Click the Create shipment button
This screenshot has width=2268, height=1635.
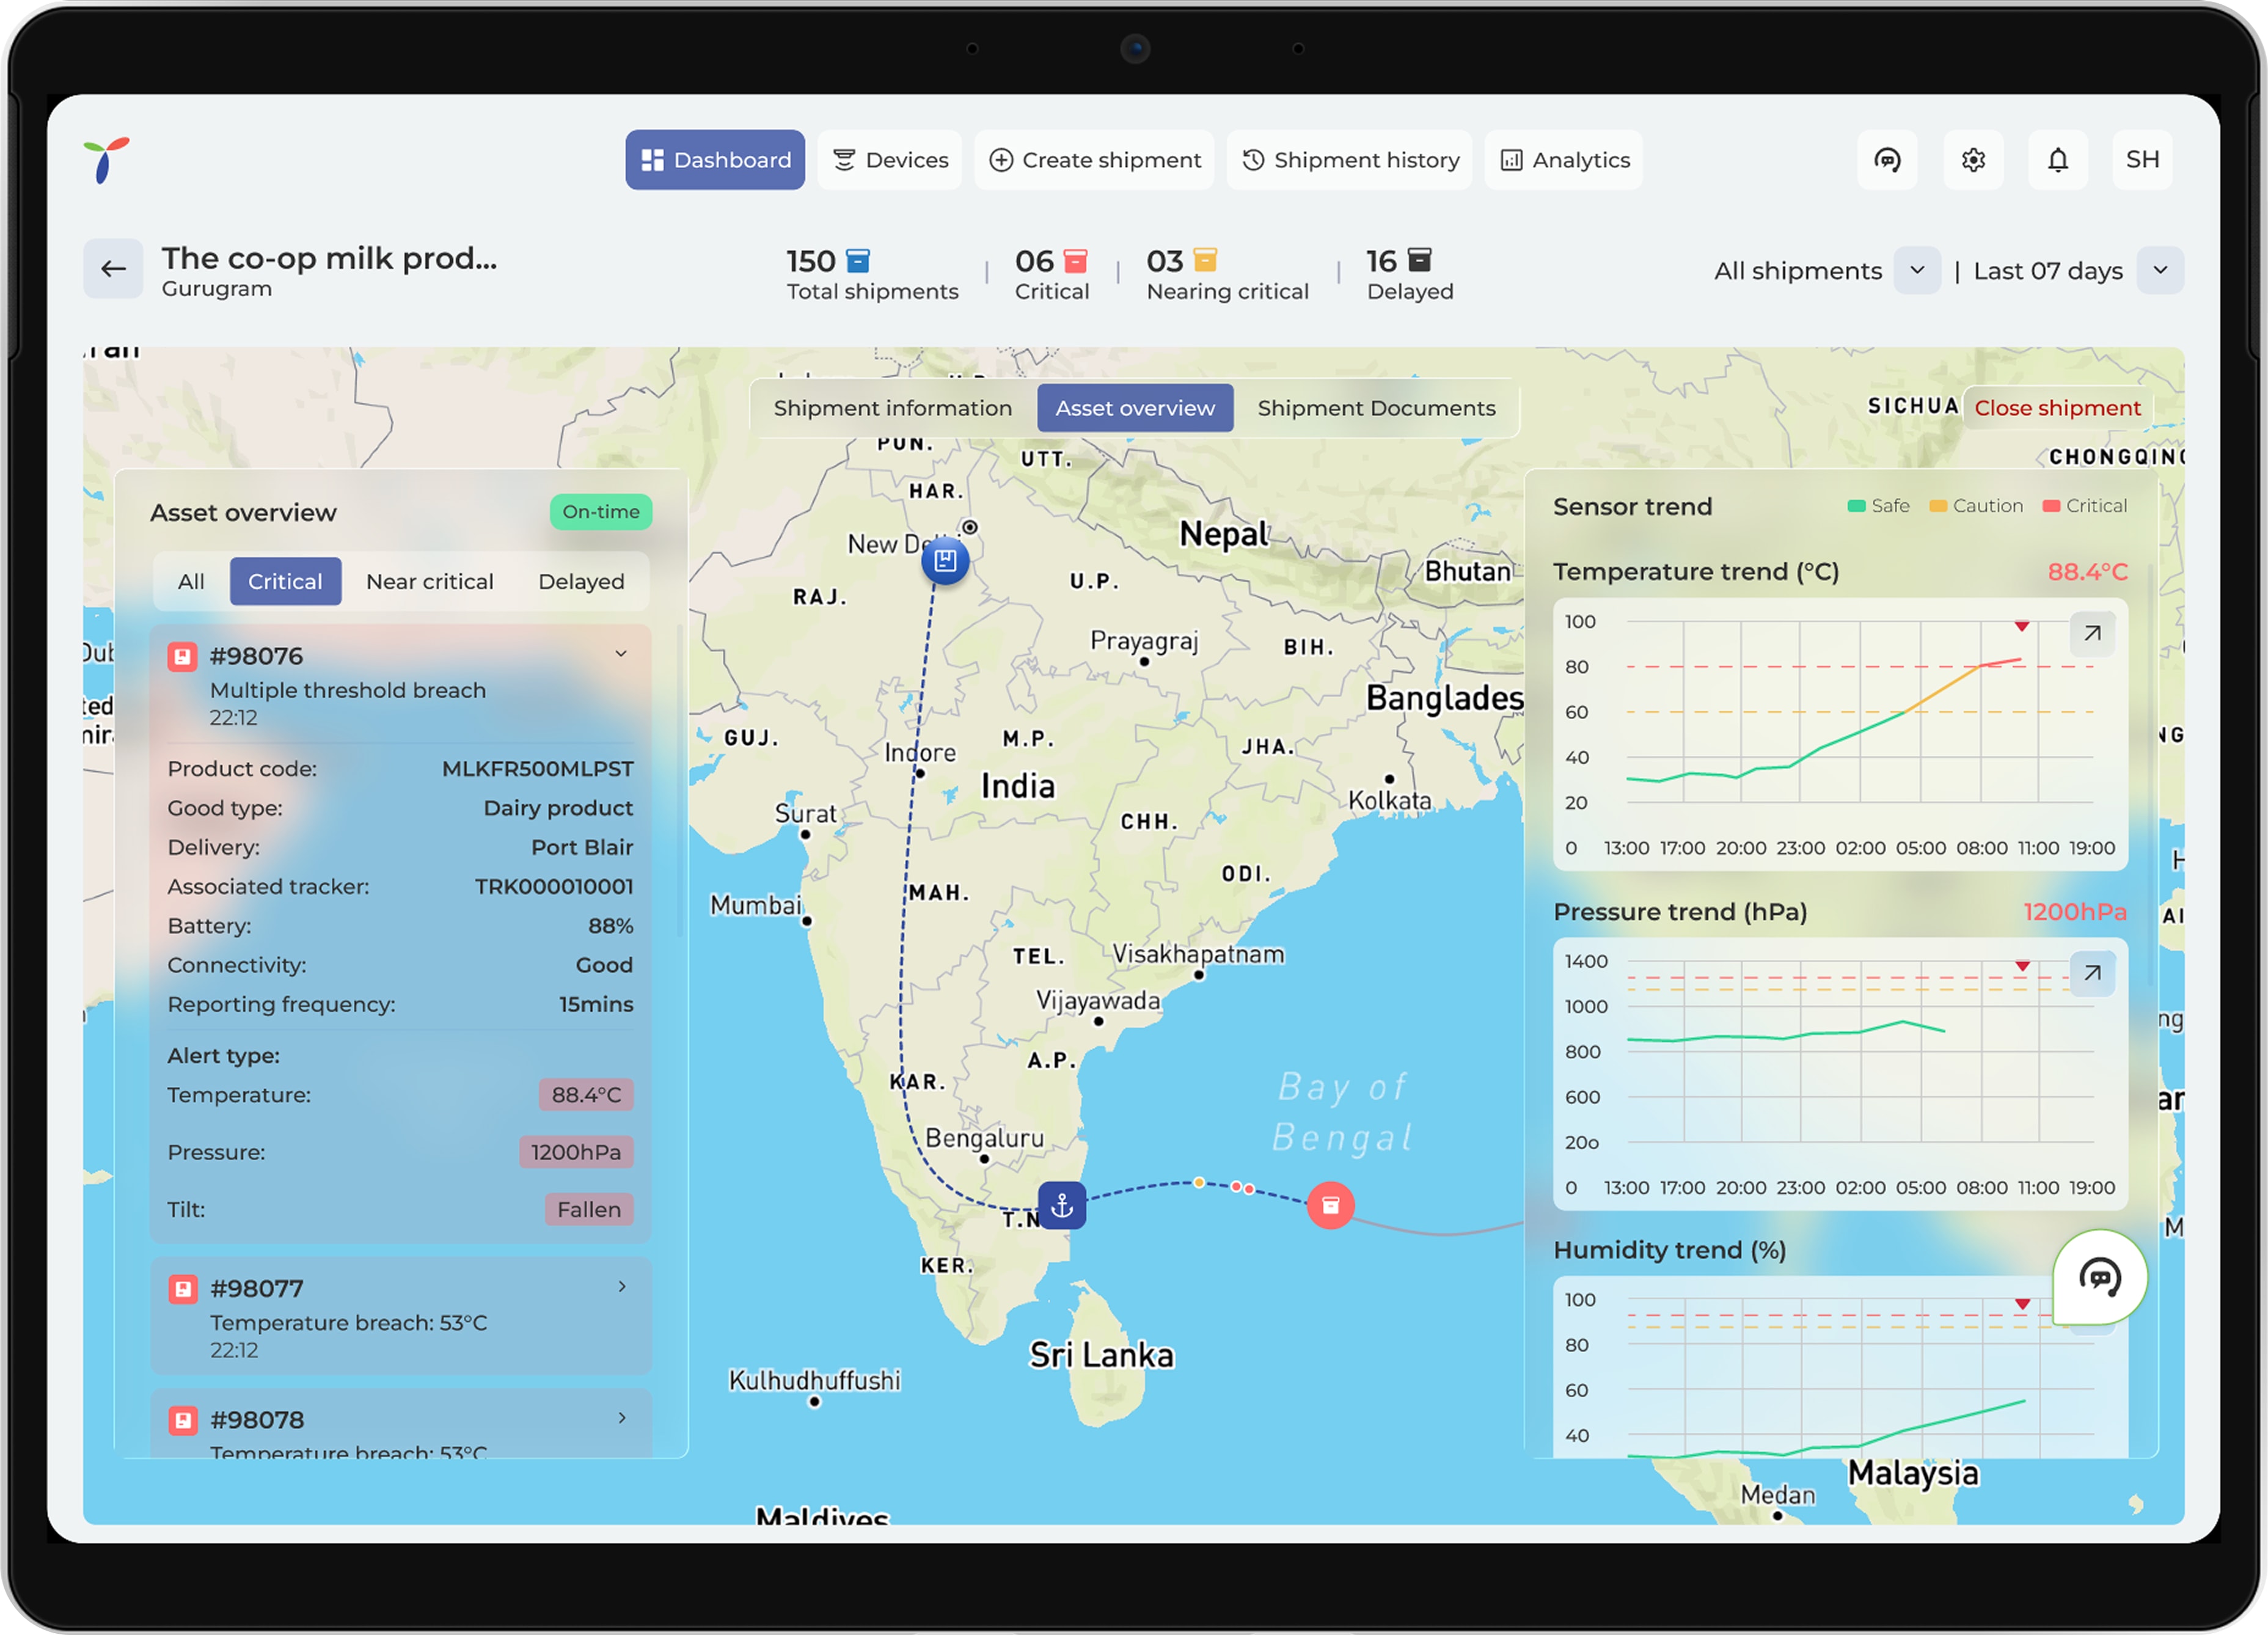tap(1094, 160)
